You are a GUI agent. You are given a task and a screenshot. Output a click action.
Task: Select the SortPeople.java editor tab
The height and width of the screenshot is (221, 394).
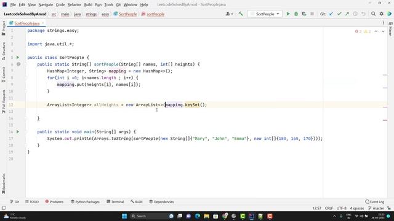click(26, 23)
